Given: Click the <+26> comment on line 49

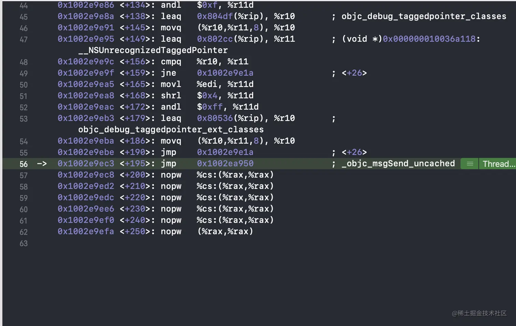Looking at the screenshot, I should [x=354, y=73].
